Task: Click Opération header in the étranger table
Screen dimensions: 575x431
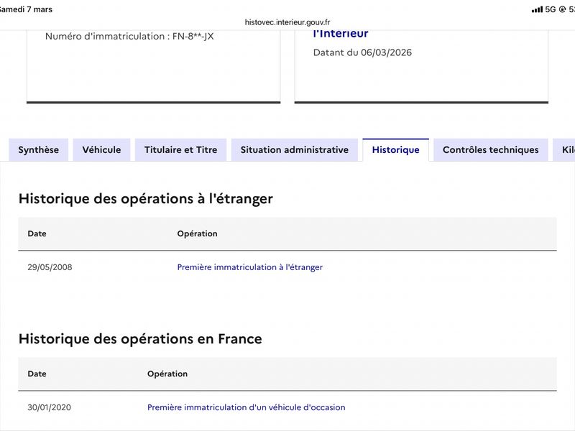Action: (197, 233)
